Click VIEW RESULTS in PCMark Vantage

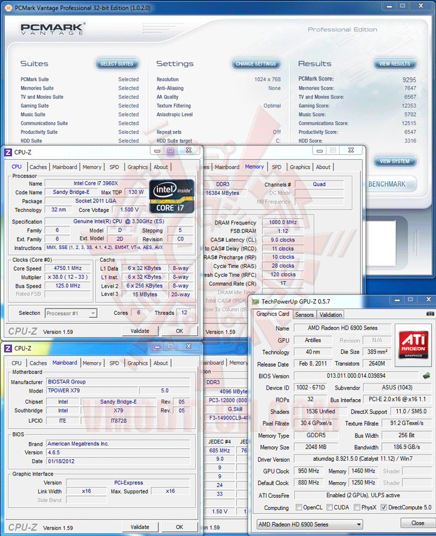(x=395, y=64)
